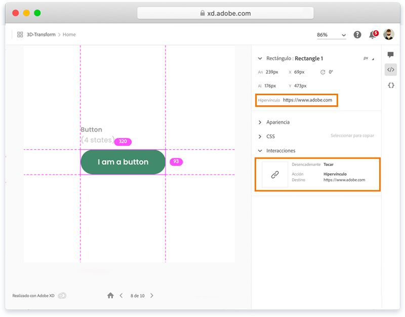Click the green 'I am a button' element
405x317 pixels.
coord(123,162)
